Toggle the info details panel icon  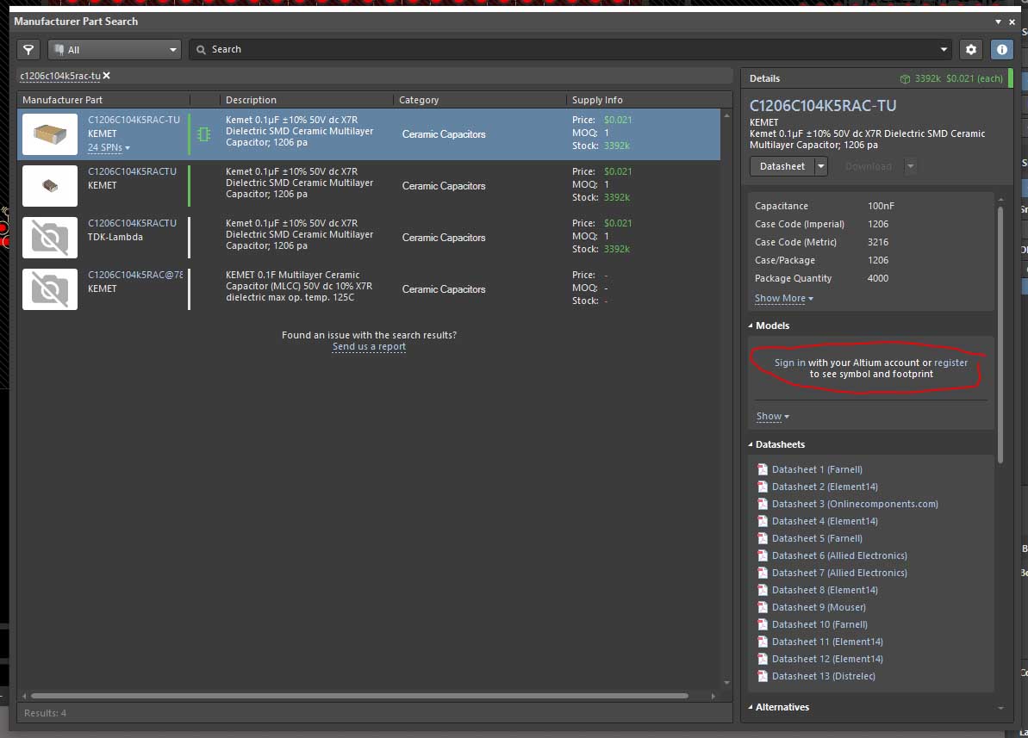pyautogui.click(x=1001, y=50)
